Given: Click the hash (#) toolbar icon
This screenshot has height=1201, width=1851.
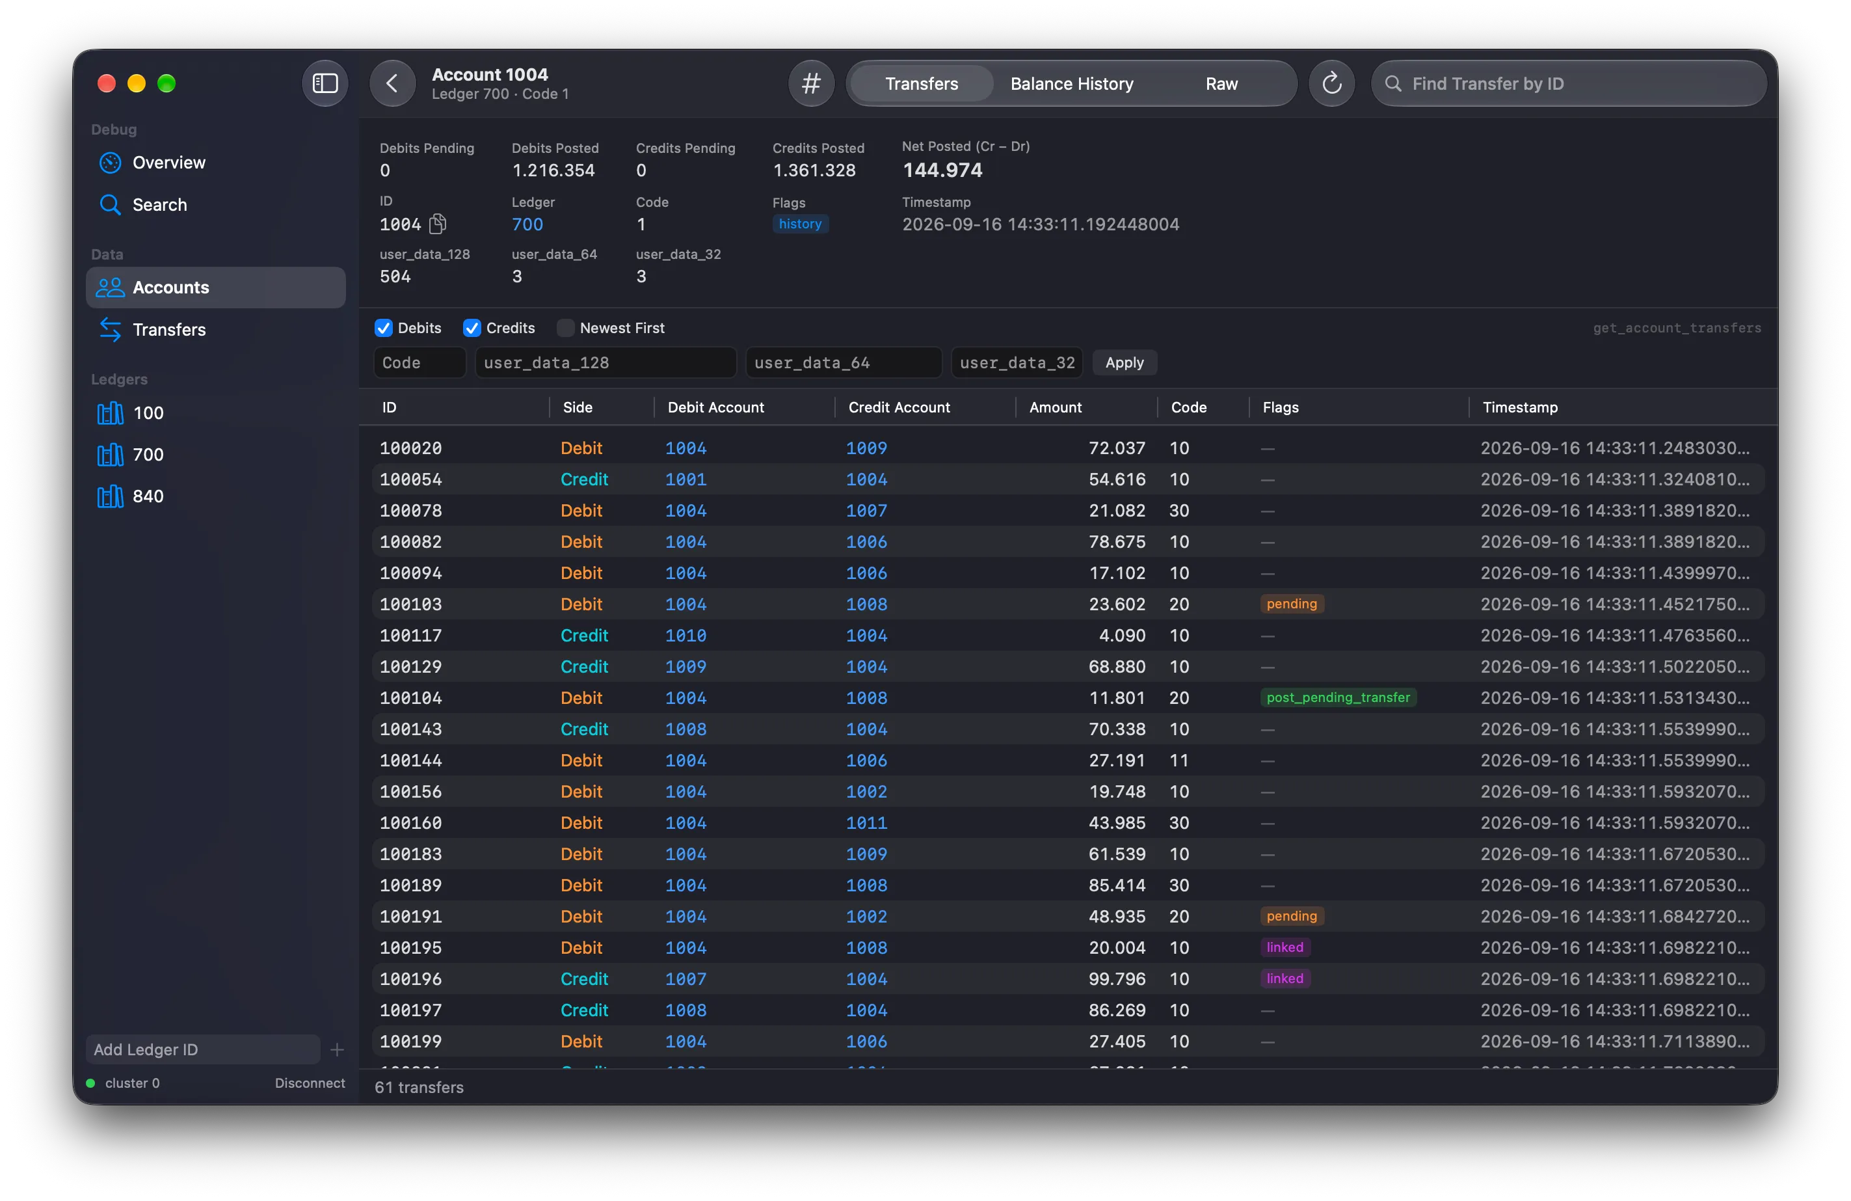Looking at the screenshot, I should tap(810, 83).
